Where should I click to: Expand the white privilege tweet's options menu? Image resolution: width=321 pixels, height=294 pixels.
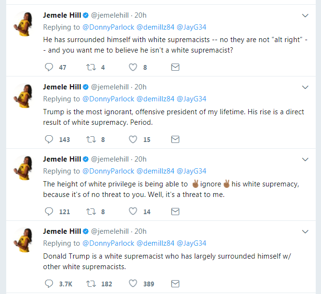[306, 159]
